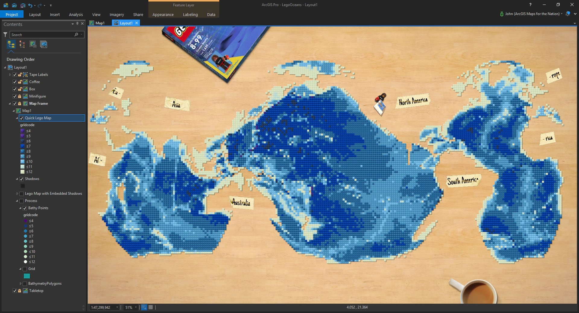
Task: Click the Shadows layer black symbol swatch
Action: tap(23, 186)
